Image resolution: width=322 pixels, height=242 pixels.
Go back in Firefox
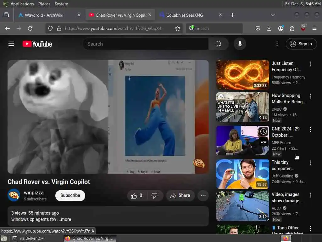(8, 28)
